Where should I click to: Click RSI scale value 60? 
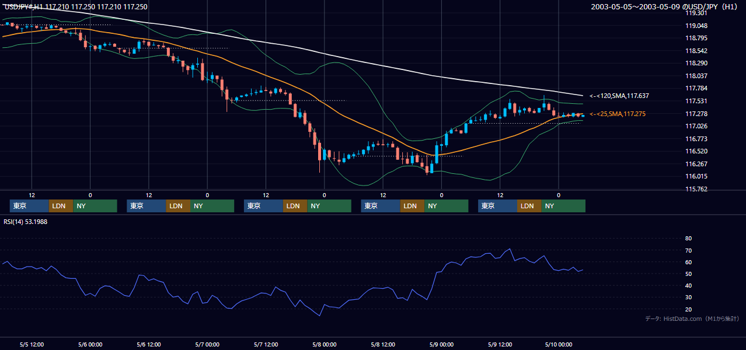pos(688,262)
